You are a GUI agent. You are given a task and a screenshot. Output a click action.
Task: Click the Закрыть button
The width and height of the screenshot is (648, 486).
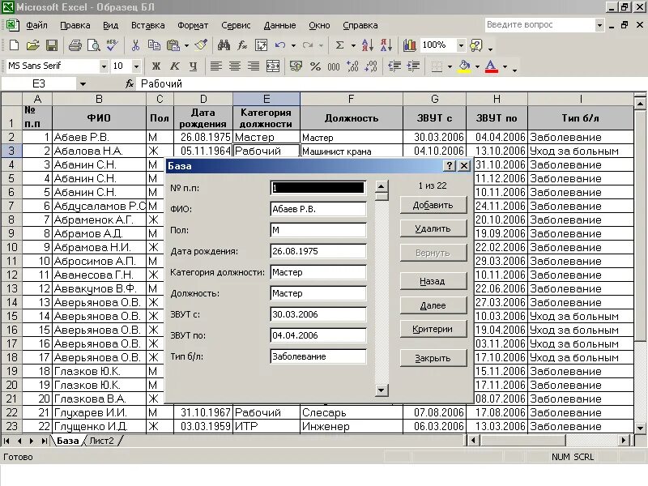coord(433,358)
